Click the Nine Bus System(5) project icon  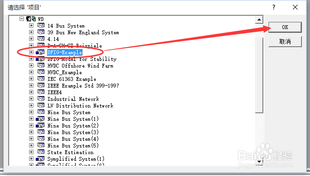pyautogui.click(x=41, y=145)
